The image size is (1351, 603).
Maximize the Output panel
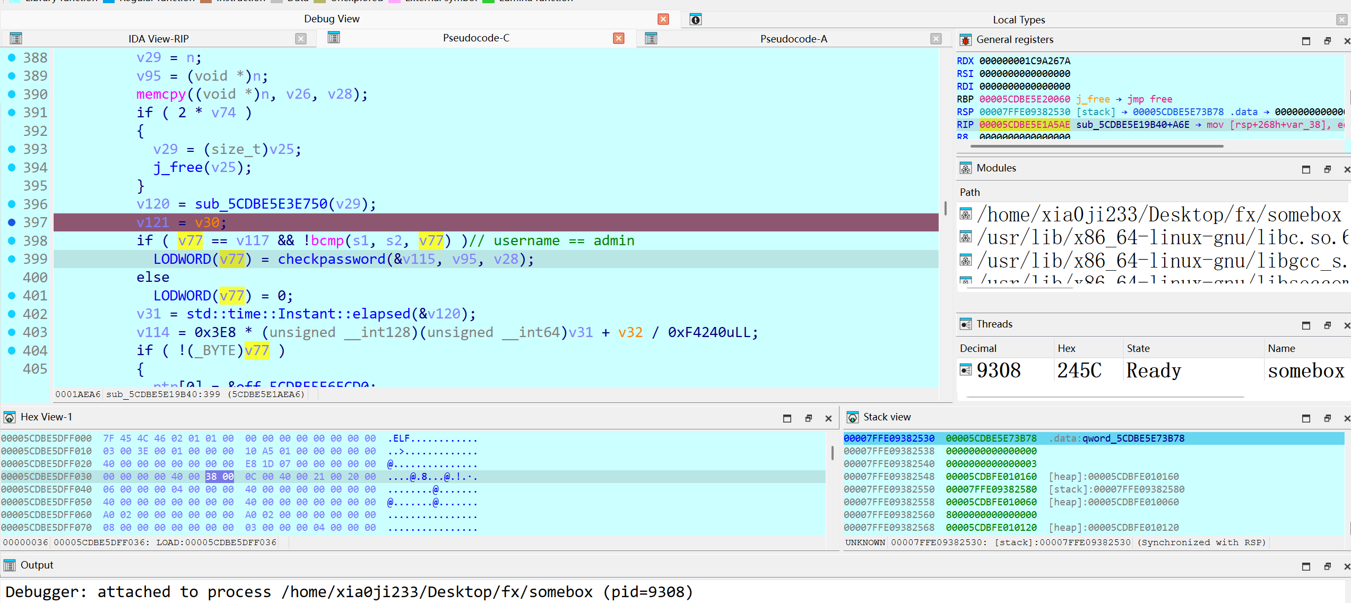pyautogui.click(x=1306, y=566)
